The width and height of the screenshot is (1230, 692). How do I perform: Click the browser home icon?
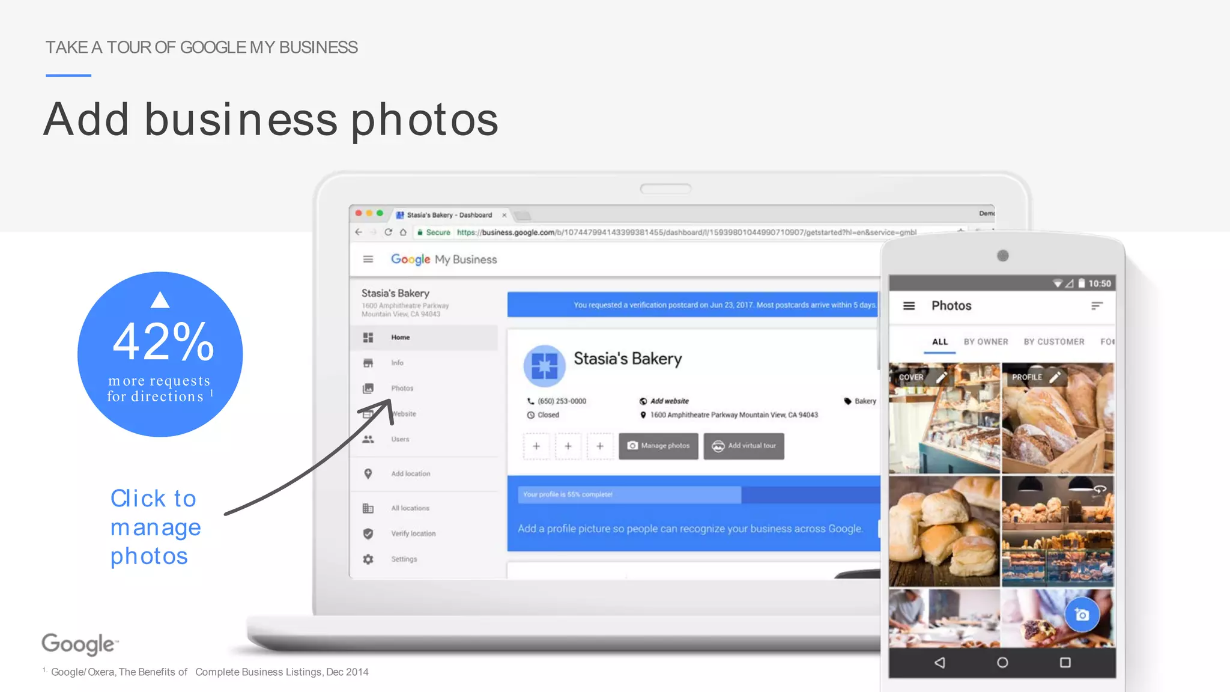click(x=403, y=232)
